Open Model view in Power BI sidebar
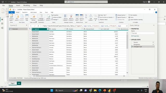Image resolution: width=166 pixels, height=93 pixels. coord(2,28)
